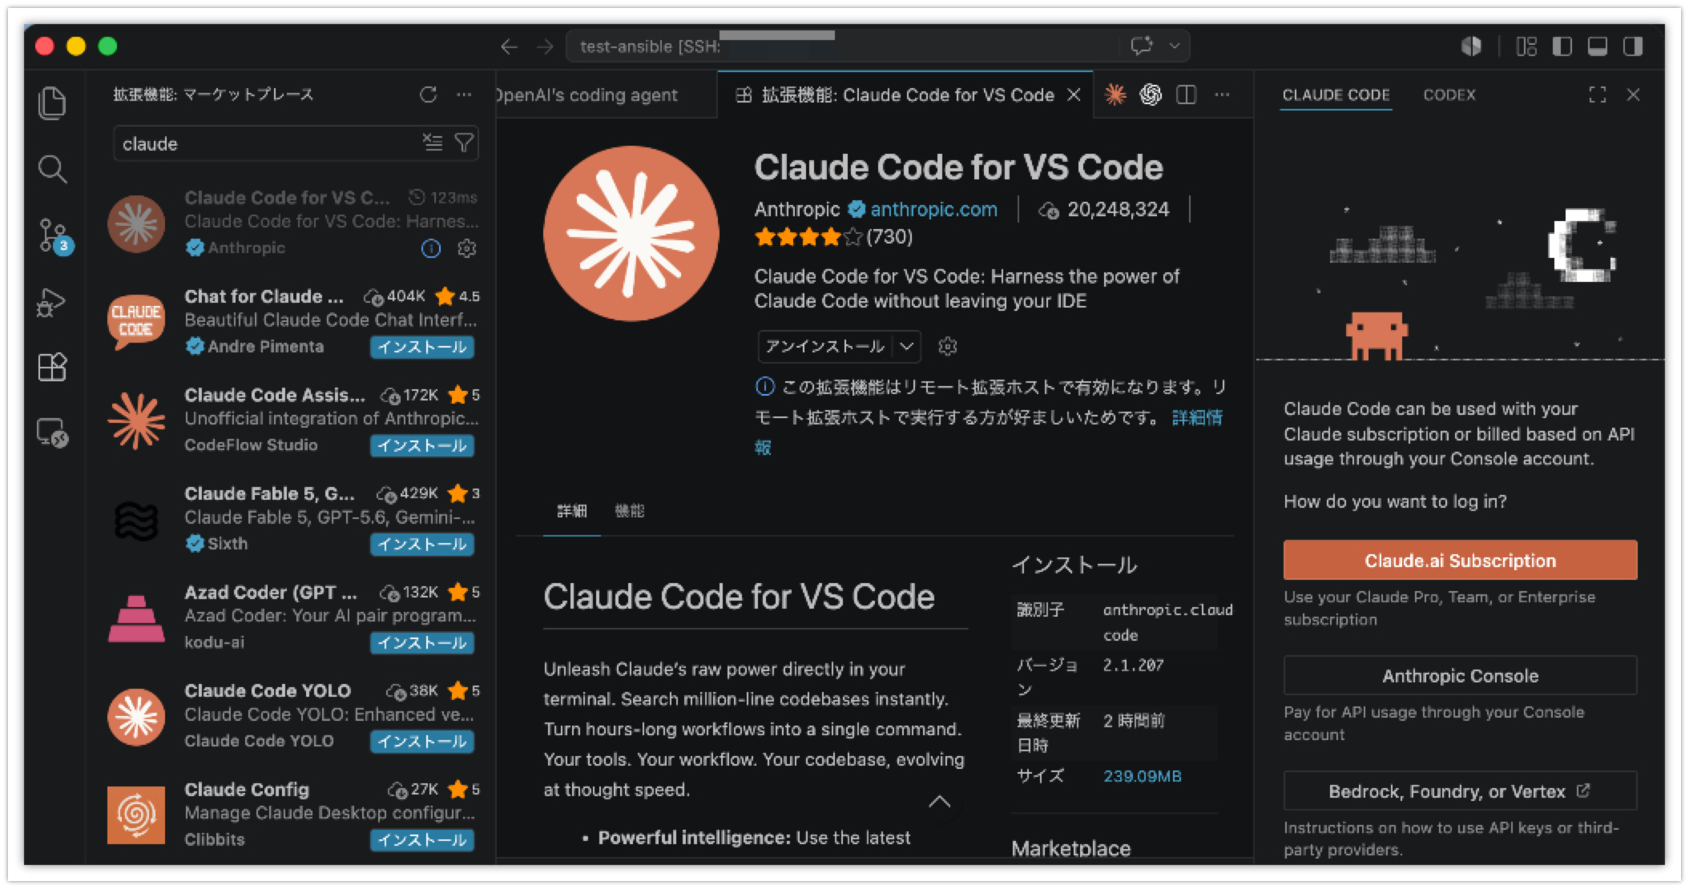This screenshot has width=1689, height=889.
Task: Go back using the title bar arrow
Action: click(x=509, y=46)
